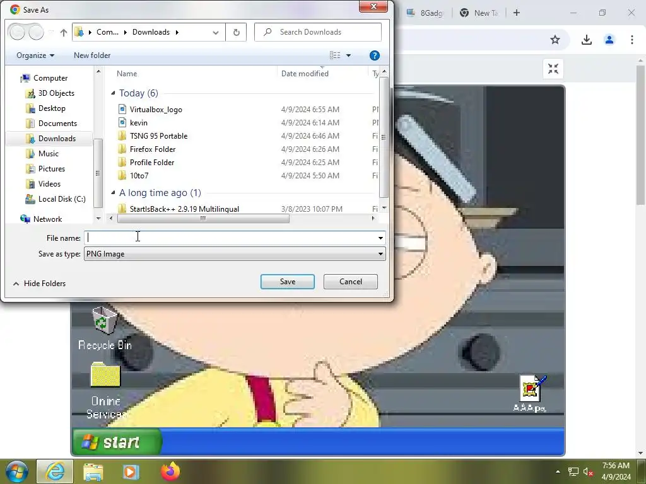The image size is (646, 484).
Task: Click the exit fullscreen collapse icon
Action: (553, 69)
